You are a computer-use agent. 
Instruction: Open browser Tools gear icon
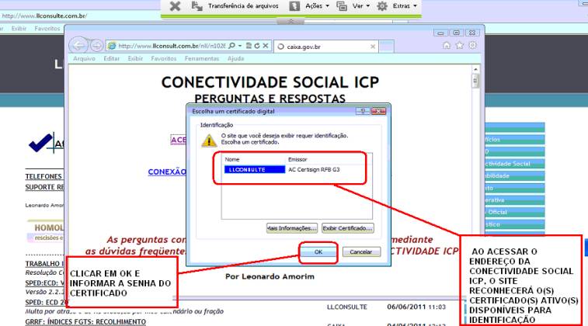tap(472, 45)
